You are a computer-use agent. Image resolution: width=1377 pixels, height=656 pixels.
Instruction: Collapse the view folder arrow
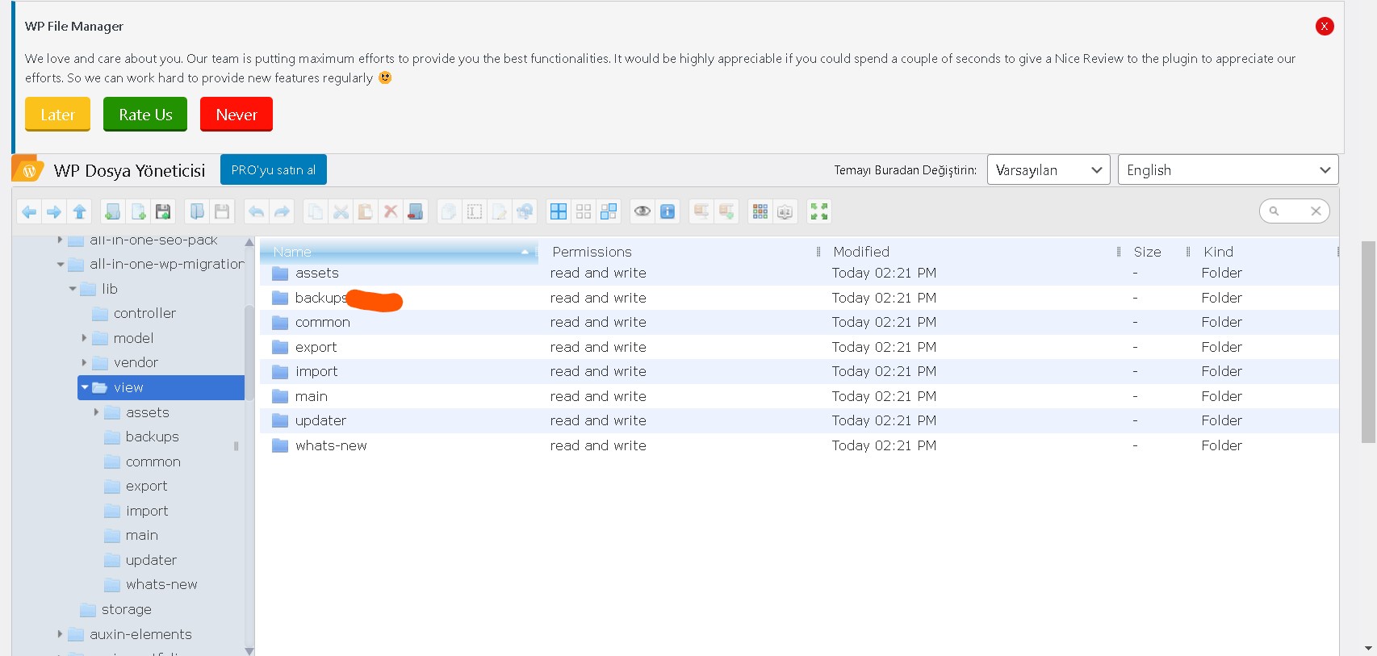pos(85,388)
